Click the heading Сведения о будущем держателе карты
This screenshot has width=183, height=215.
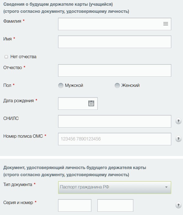click(x=58, y=4)
